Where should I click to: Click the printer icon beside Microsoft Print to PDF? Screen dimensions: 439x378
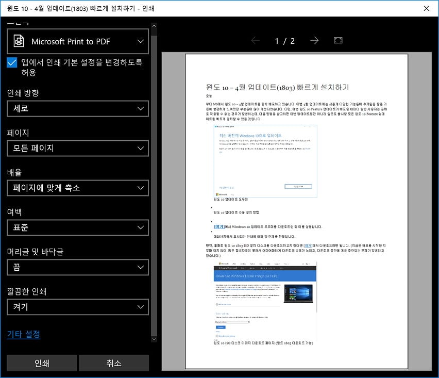coord(19,41)
